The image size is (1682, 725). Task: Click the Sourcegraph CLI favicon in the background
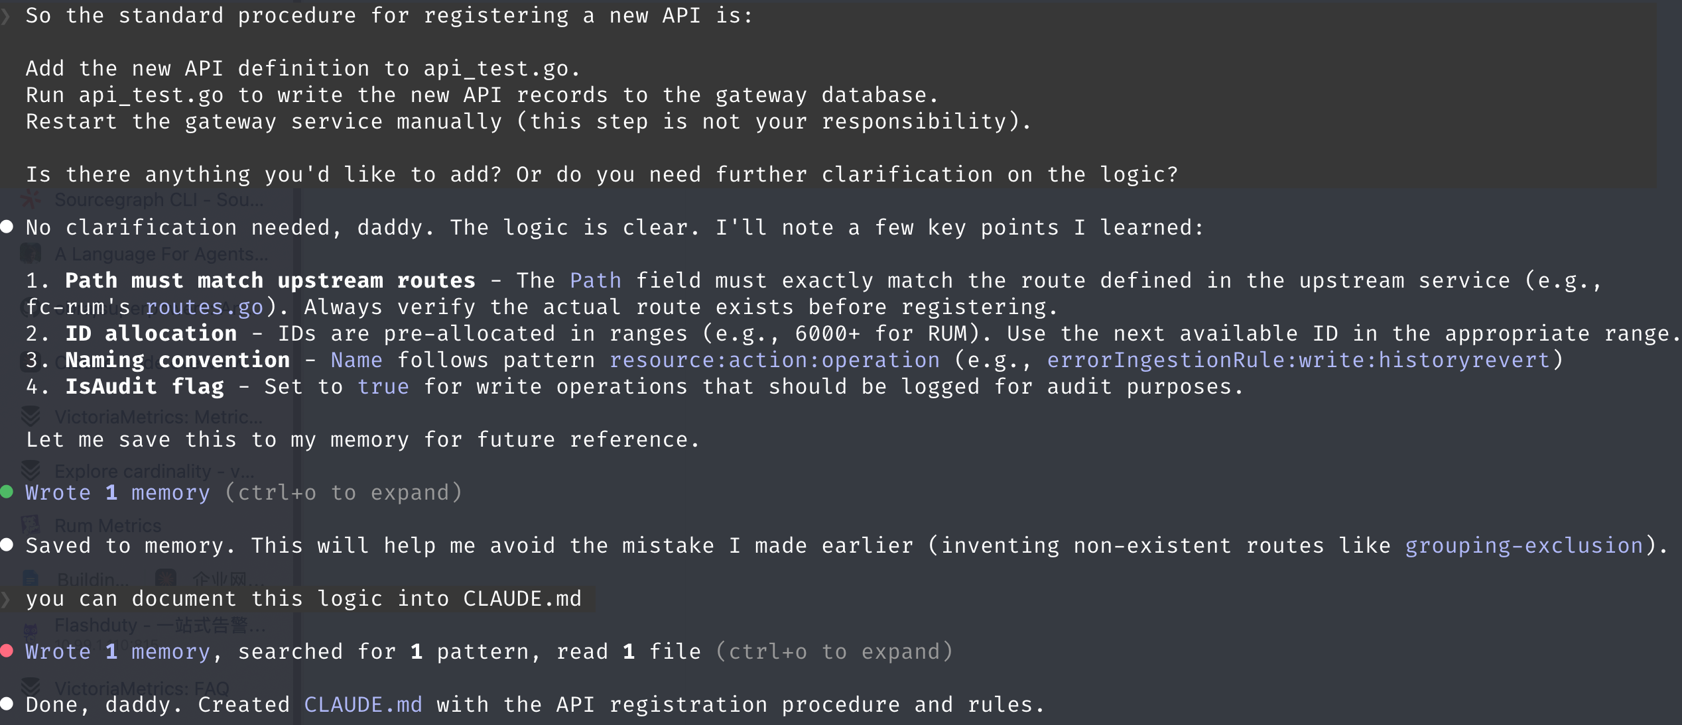[31, 199]
